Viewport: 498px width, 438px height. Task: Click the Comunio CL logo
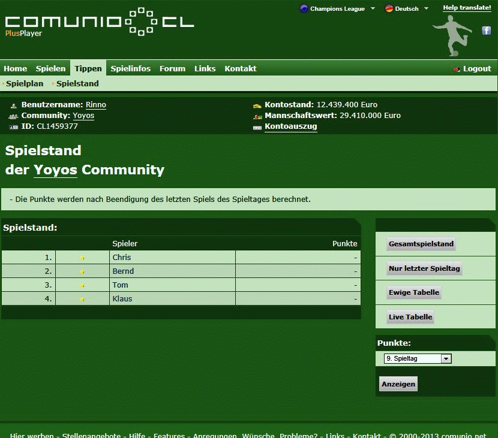(x=100, y=23)
